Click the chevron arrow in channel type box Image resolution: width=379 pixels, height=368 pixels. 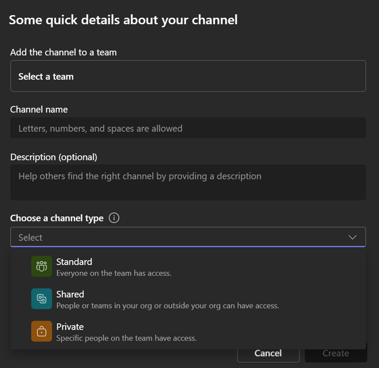pos(353,237)
